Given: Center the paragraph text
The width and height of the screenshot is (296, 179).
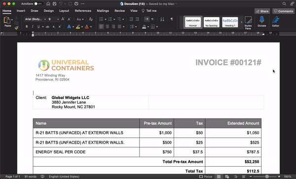Looking at the screenshot, I should coord(107,27).
